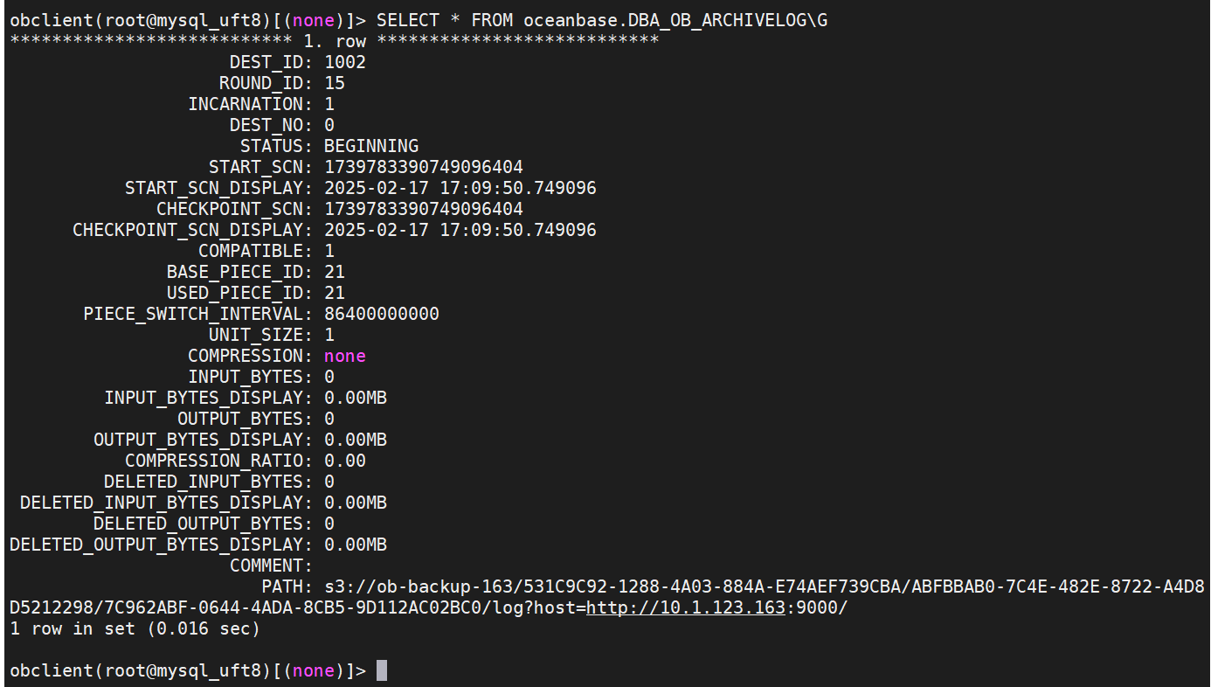Click the CHECKPOINT_SCN_DISPLAY timestamp

[460, 230]
